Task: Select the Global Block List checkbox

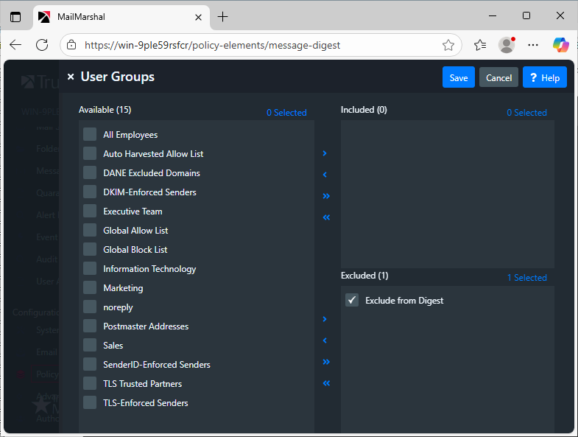Action: 90,249
